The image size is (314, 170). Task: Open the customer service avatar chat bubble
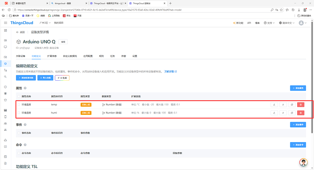(x=304, y=162)
